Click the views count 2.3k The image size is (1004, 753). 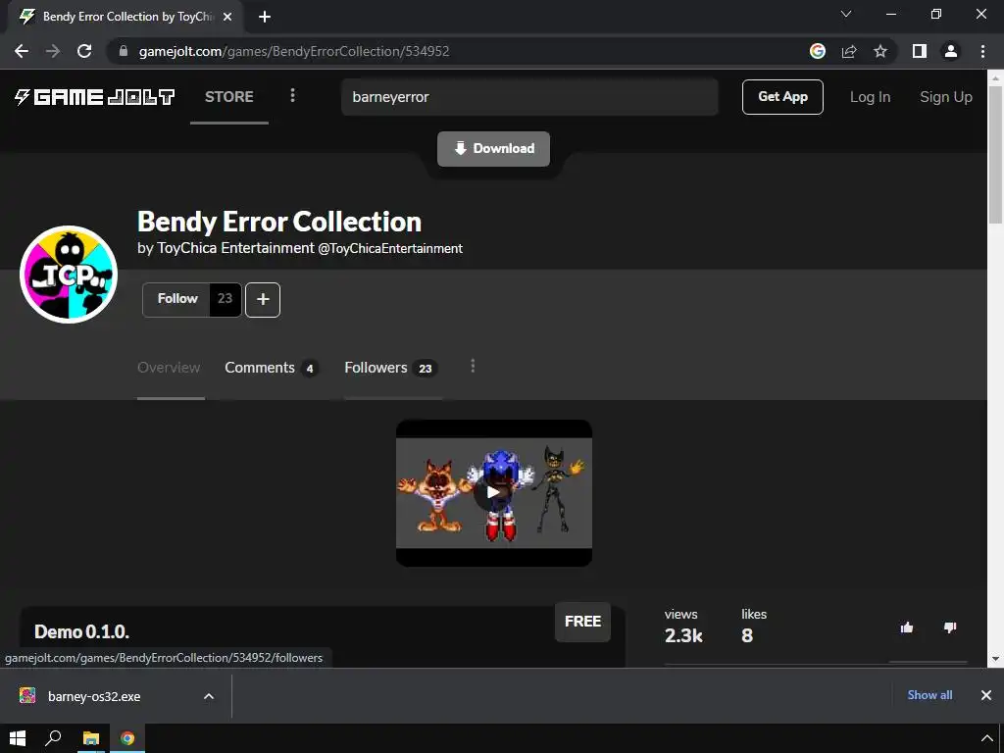click(x=683, y=635)
